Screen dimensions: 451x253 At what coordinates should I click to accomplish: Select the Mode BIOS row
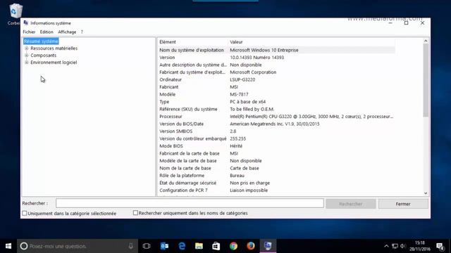pos(276,146)
